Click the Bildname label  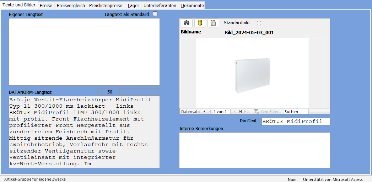(x=191, y=32)
